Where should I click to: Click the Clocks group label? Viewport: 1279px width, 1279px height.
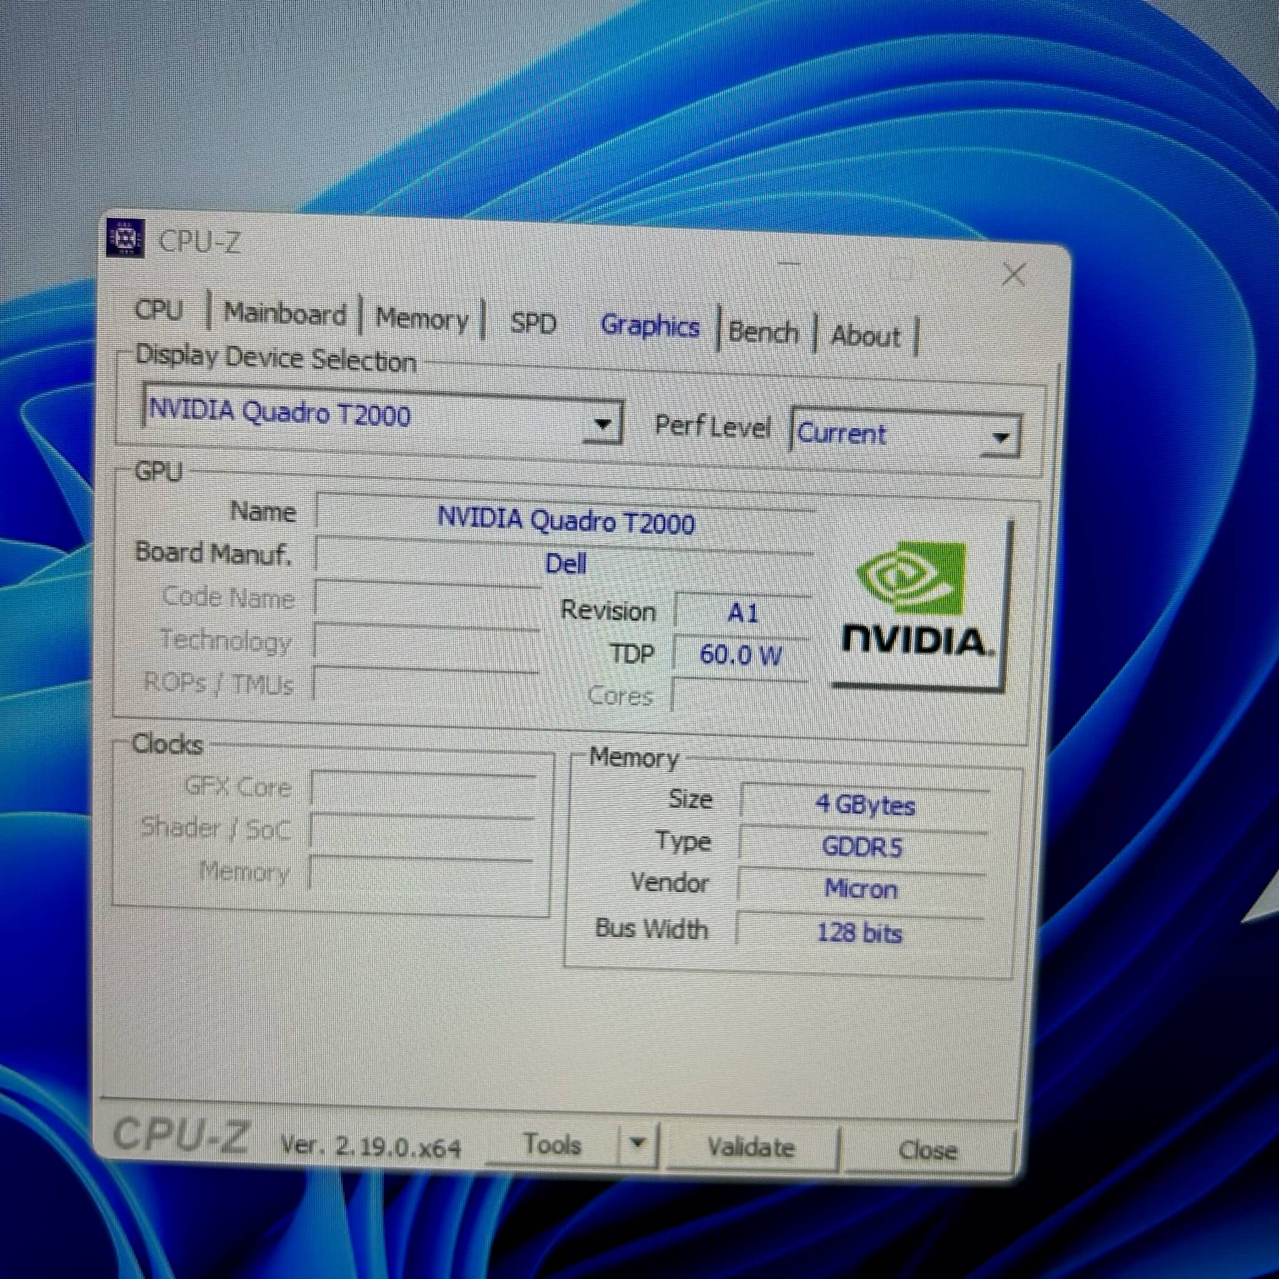(x=167, y=744)
